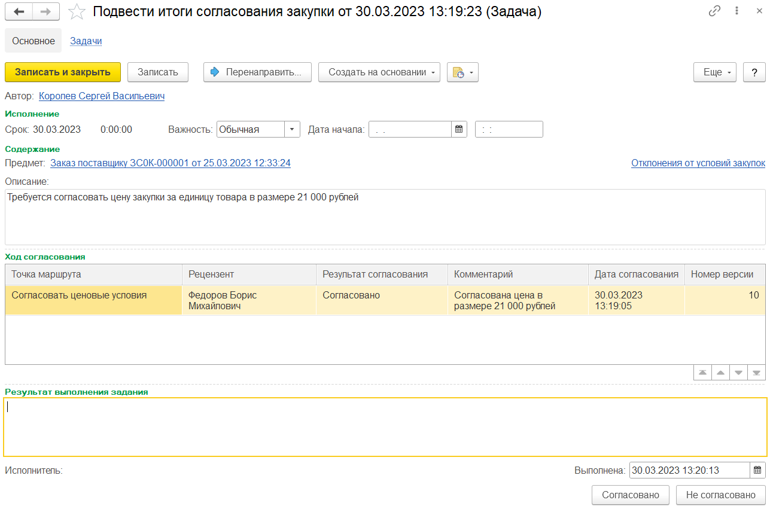Open calendar picker for Дата начала
This screenshot has height=509, width=770.
click(459, 129)
